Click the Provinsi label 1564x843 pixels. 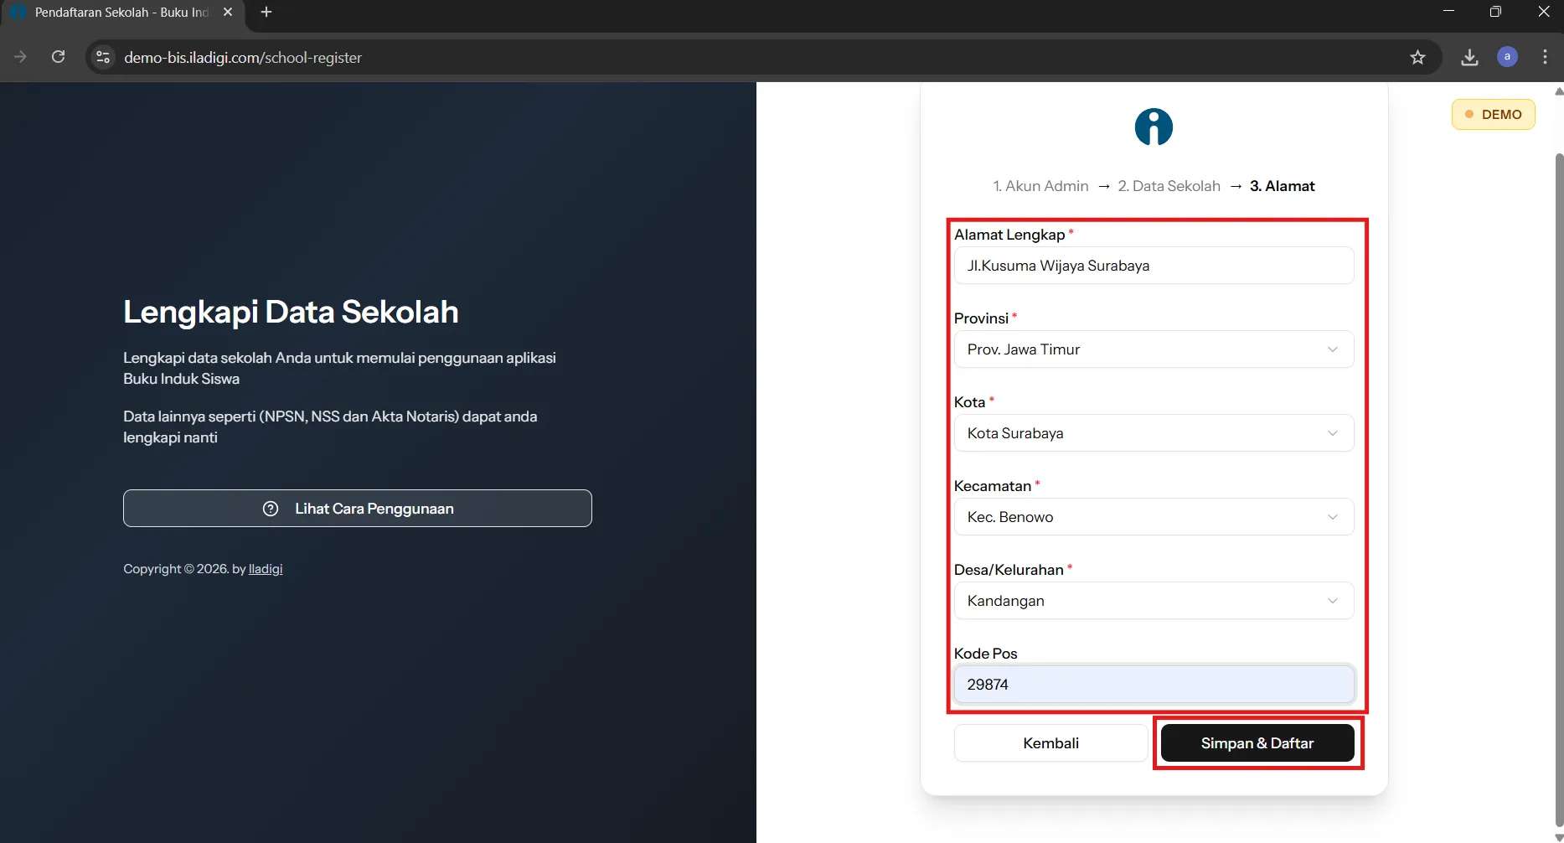981,318
